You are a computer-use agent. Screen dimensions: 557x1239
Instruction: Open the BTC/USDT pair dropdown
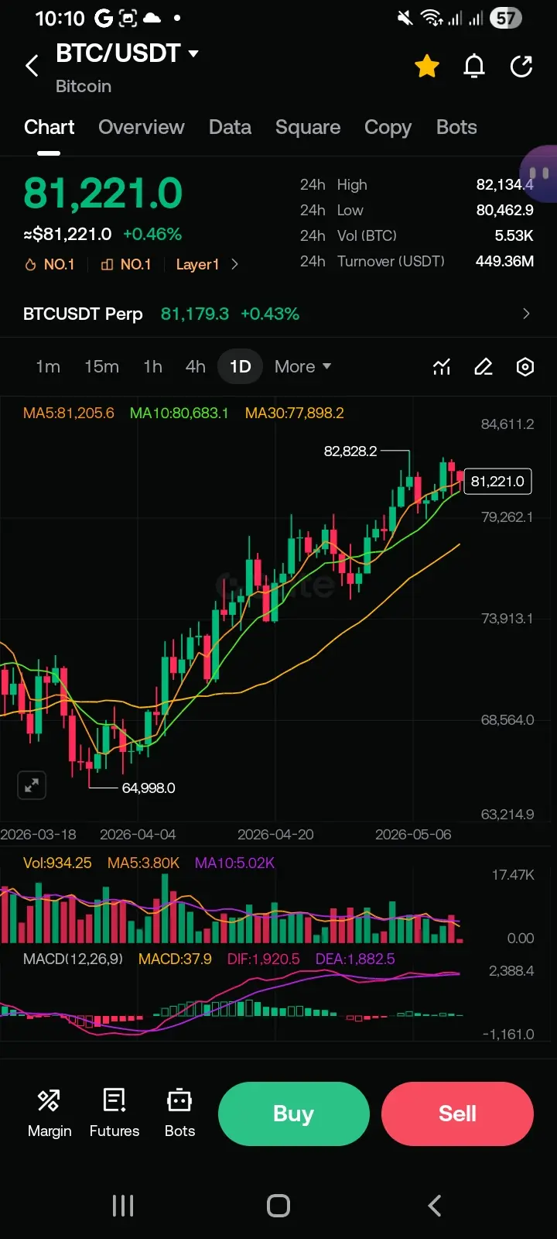[x=128, y=53]
